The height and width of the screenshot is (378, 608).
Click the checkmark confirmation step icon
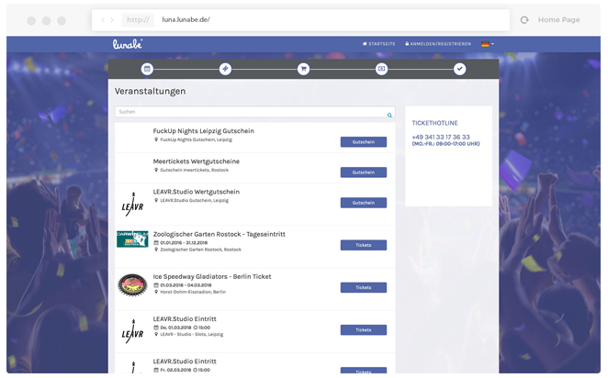(460, 69)
